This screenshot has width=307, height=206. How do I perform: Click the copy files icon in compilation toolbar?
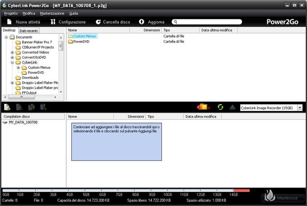(x=31, y=107)
